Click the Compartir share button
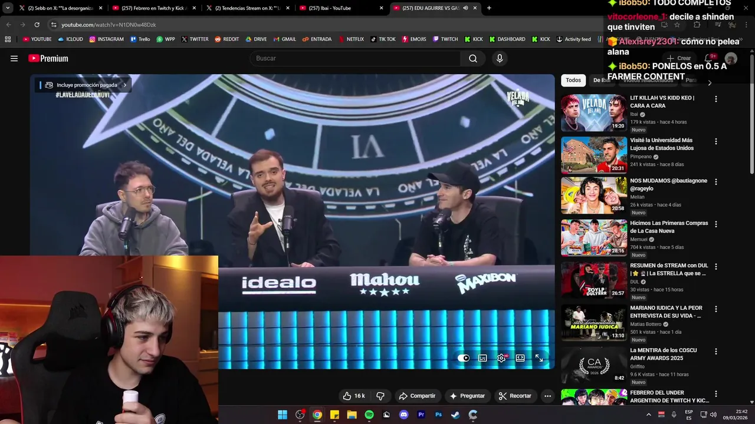 coord(417,396)
